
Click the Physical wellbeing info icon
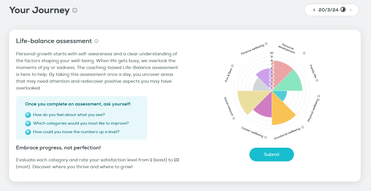pos(319,96)
